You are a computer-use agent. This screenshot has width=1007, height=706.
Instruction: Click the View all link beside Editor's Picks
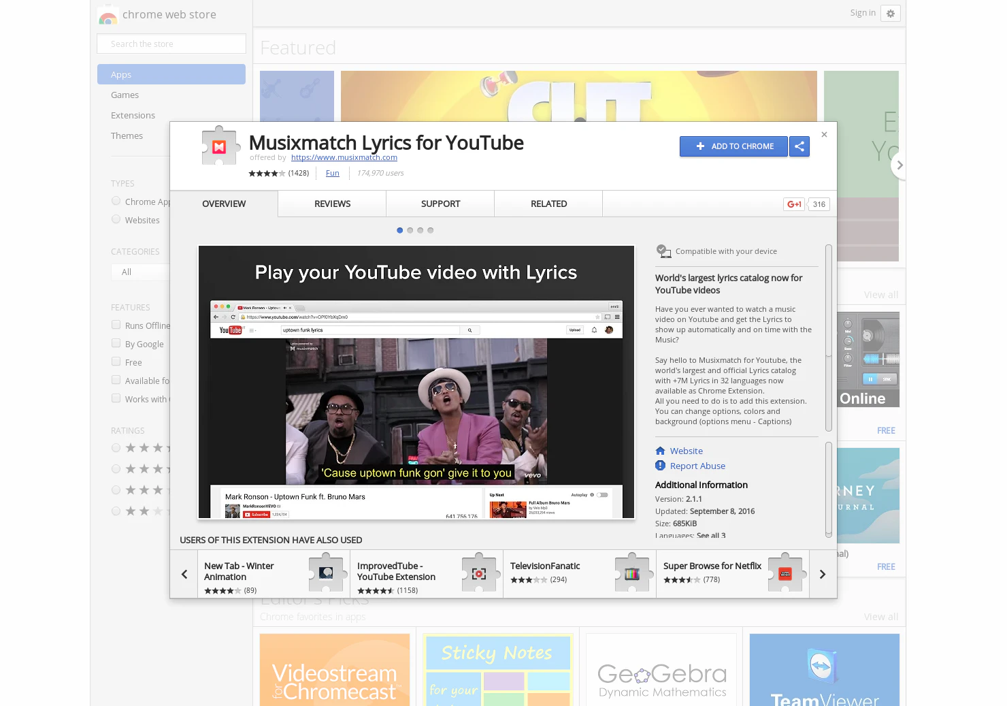(881, 617)
